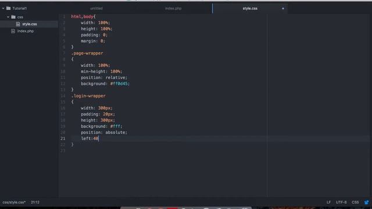Switch to the untitled tab
The image size is (372, 209).
coord(96,8)
